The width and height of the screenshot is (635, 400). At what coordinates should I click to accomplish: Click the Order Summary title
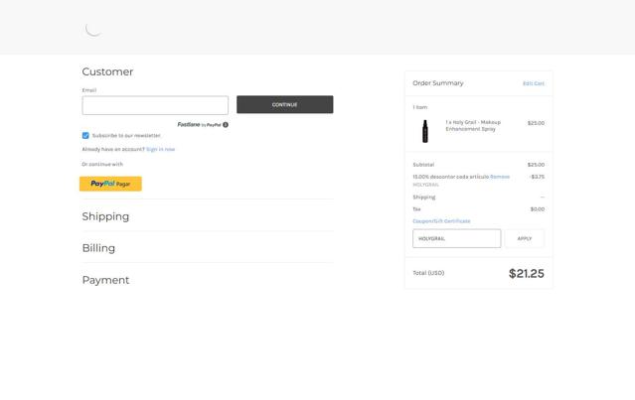click(x=438, y=83)
